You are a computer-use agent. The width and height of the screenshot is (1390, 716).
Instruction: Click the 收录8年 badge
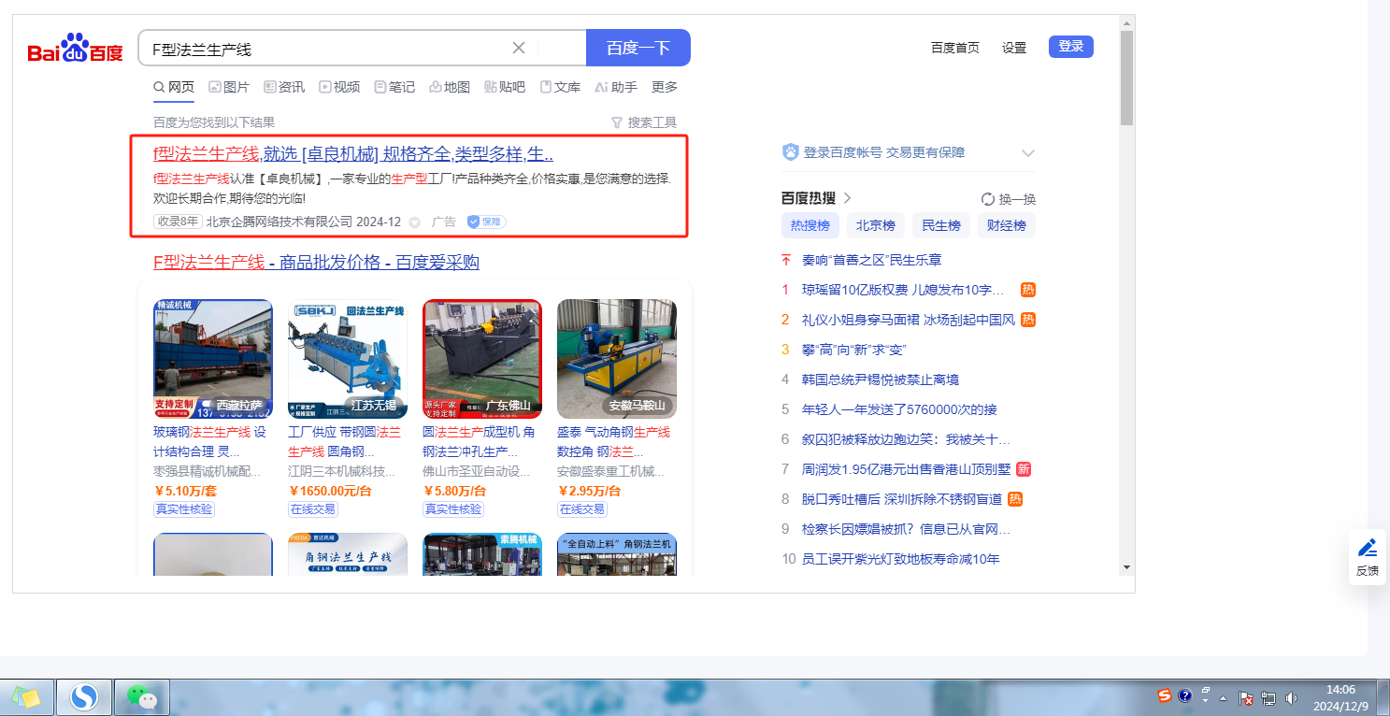point(178,222)
